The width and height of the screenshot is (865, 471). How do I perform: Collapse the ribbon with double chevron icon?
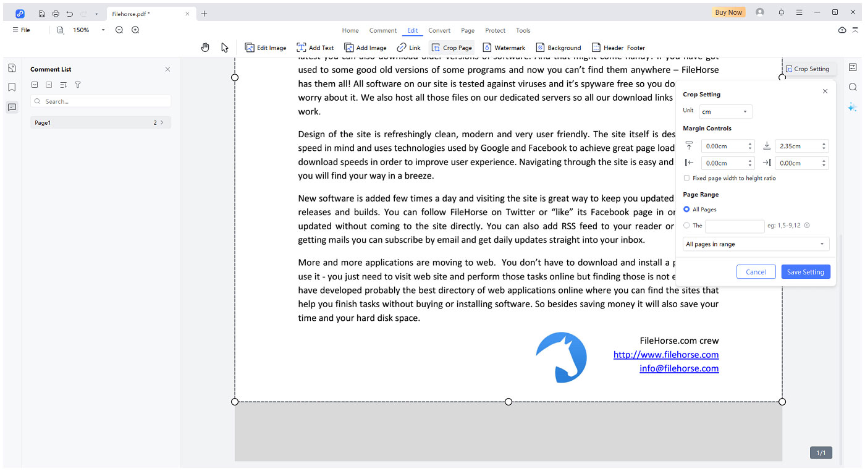point(856,30)
